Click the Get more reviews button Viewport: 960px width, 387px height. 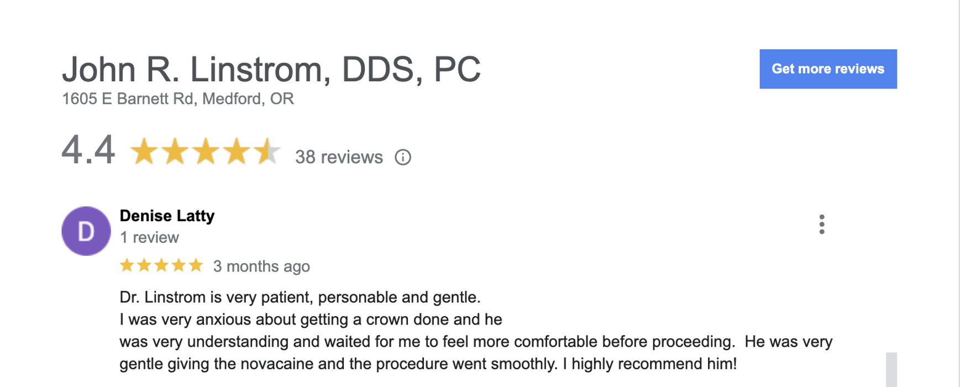(827, 69)
